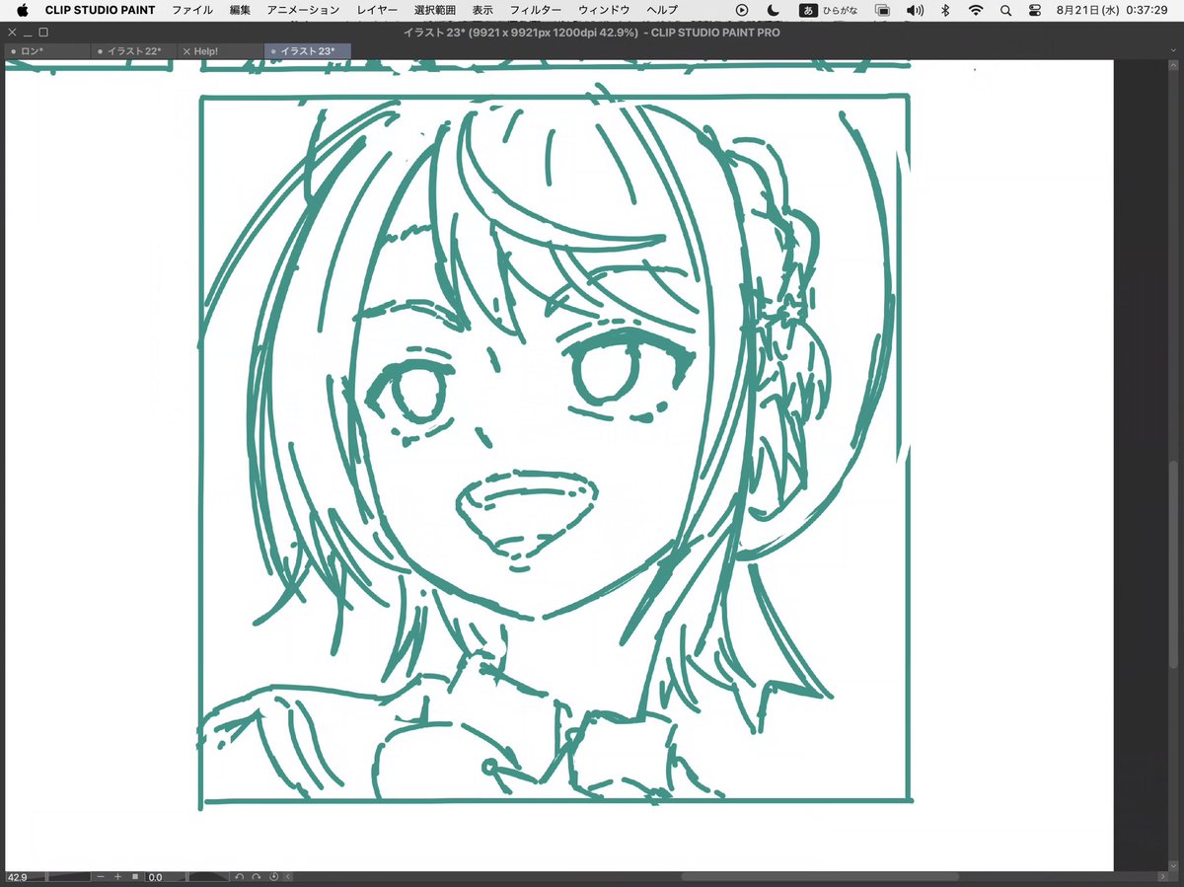Open the ヘルプ menu
Viewport: 1184px width, 887px height.
click(662, 10)
